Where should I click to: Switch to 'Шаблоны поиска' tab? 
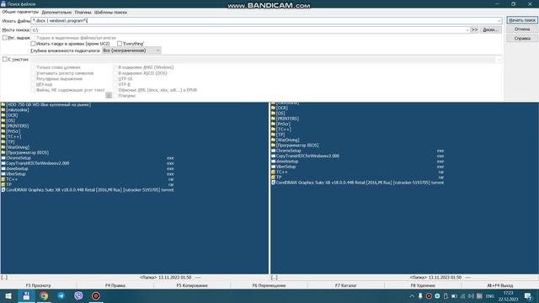110,13
